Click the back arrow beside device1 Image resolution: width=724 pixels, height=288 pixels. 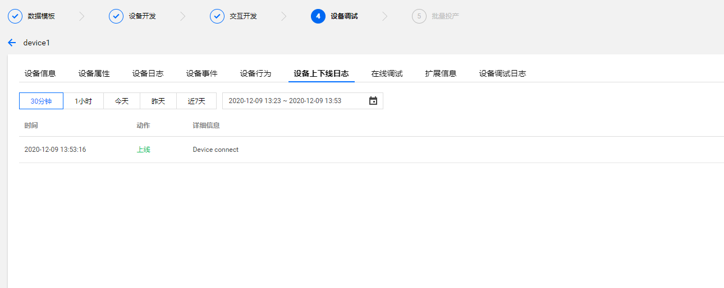coord(12,43)
